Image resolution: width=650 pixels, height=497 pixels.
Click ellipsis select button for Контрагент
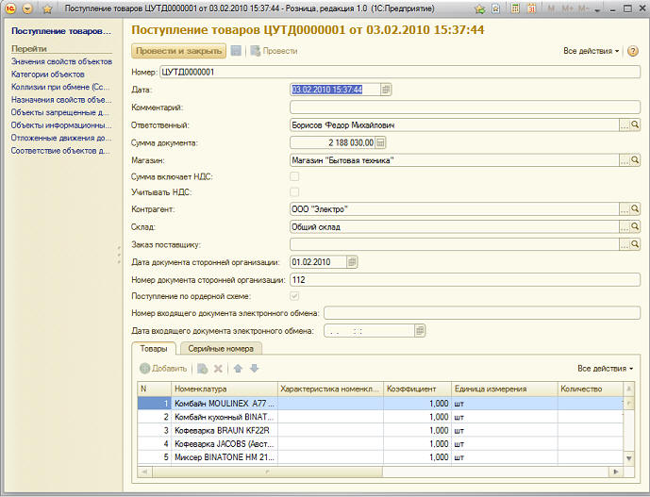pos(625,209)
